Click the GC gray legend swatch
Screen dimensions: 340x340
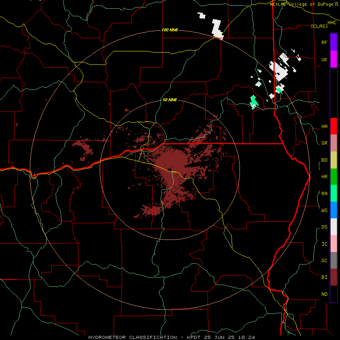coord(334,260)
